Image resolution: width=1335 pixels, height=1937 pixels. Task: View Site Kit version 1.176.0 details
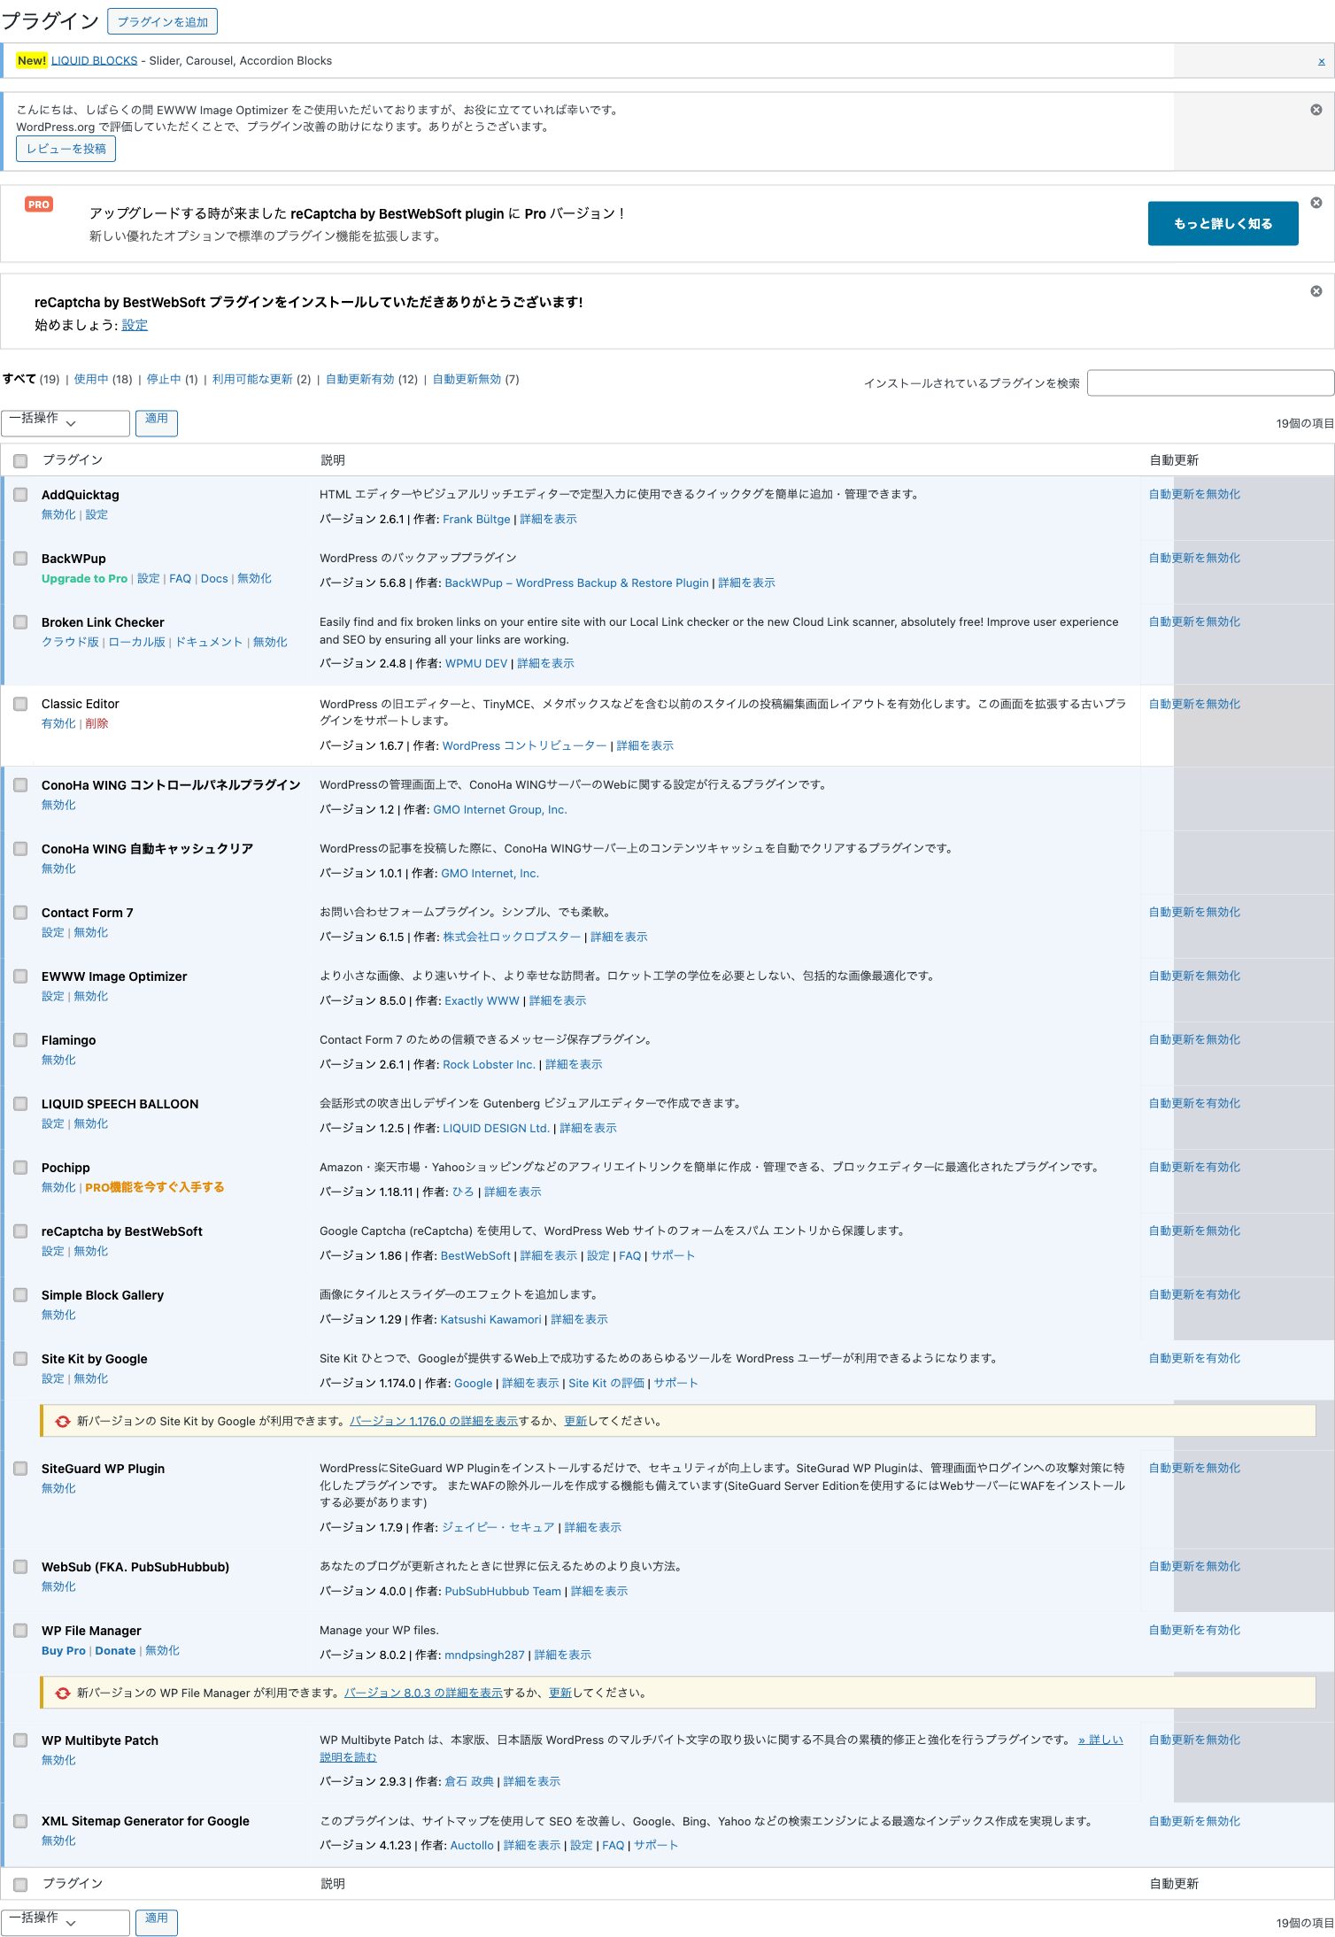tap(434, 1421)
